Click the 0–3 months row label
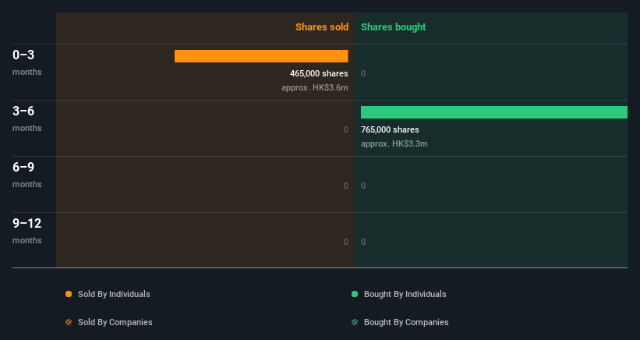The image size is (640, 340). click(x=27, y=62)
